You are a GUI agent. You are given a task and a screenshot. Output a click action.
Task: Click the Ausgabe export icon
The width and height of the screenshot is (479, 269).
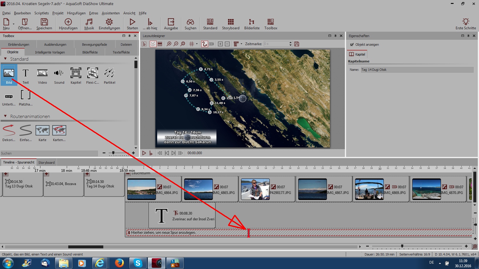point(171,24)
